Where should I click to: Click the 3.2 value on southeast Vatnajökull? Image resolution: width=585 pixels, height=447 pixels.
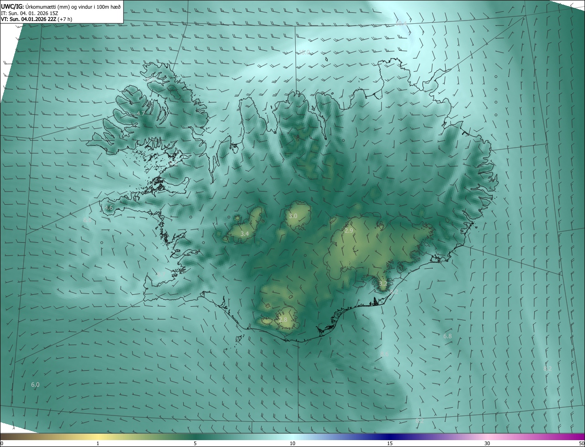(383, 284)
